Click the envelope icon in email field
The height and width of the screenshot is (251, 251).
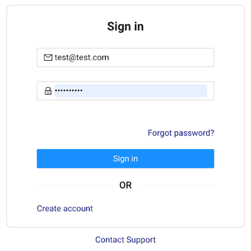pyautogui.click(x=48, y=57)
